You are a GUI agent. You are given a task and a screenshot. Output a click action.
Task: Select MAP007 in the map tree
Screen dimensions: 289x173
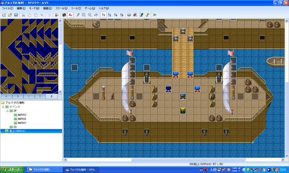(20, 123)
